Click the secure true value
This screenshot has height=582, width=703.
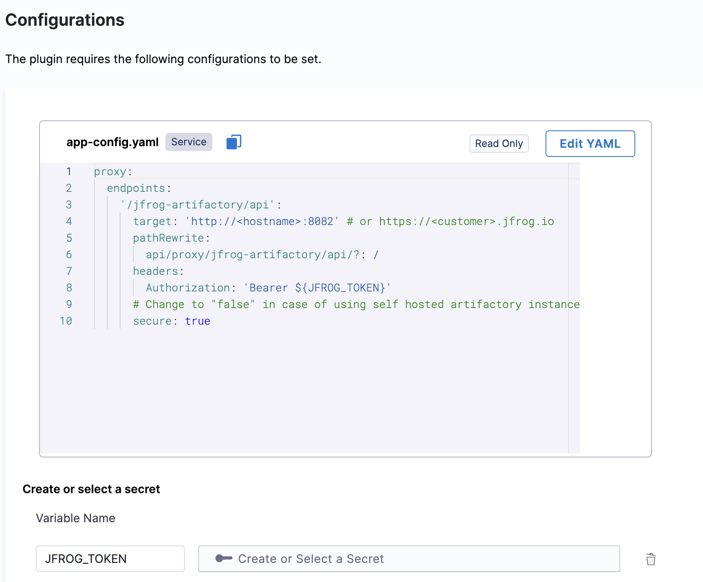pos(197,321)
